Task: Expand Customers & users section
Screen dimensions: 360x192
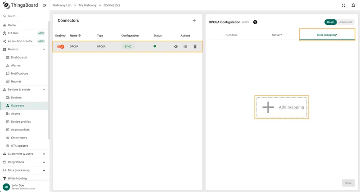Action: (x=44, y=154)
